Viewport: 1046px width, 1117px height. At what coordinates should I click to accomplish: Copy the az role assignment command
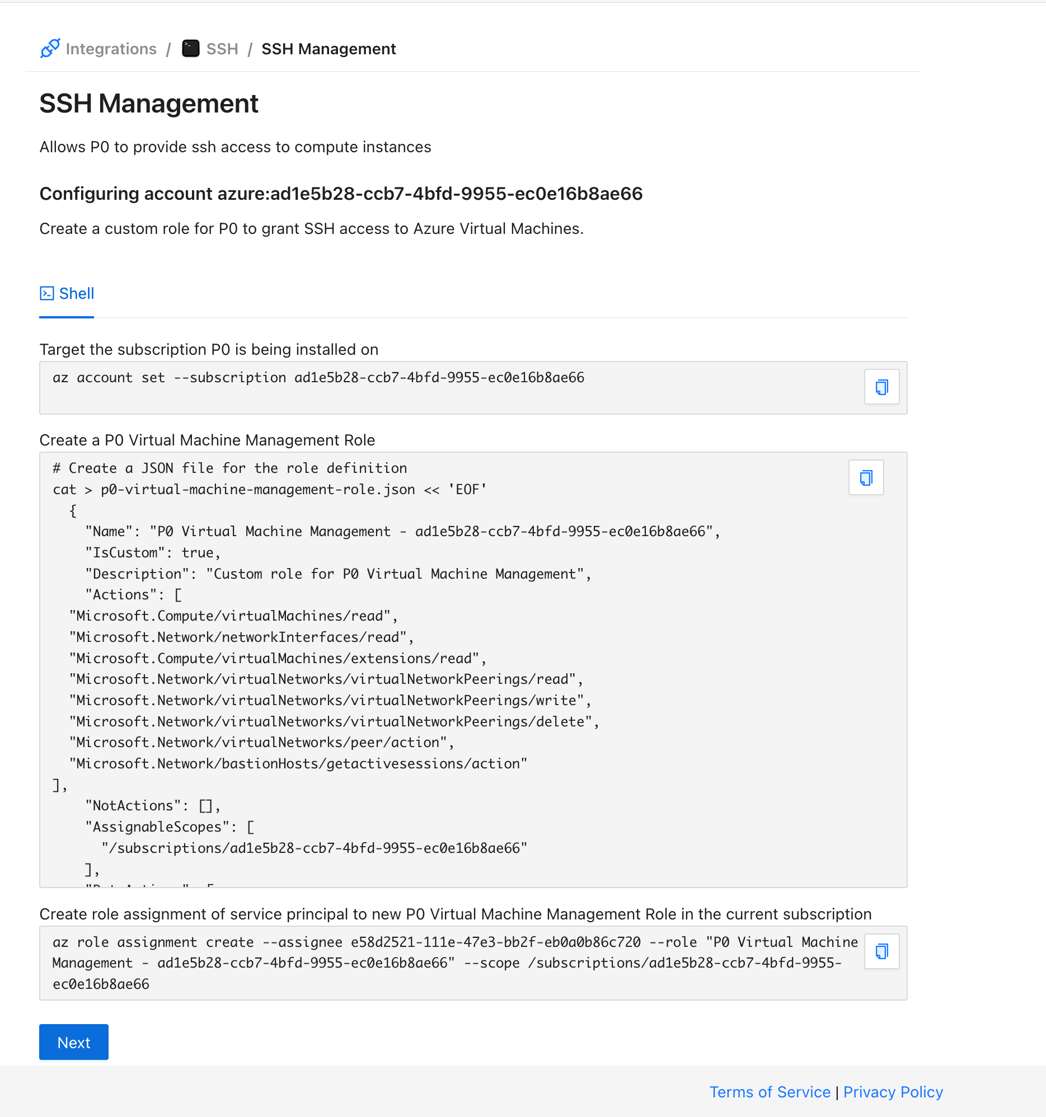coord(881,951)
